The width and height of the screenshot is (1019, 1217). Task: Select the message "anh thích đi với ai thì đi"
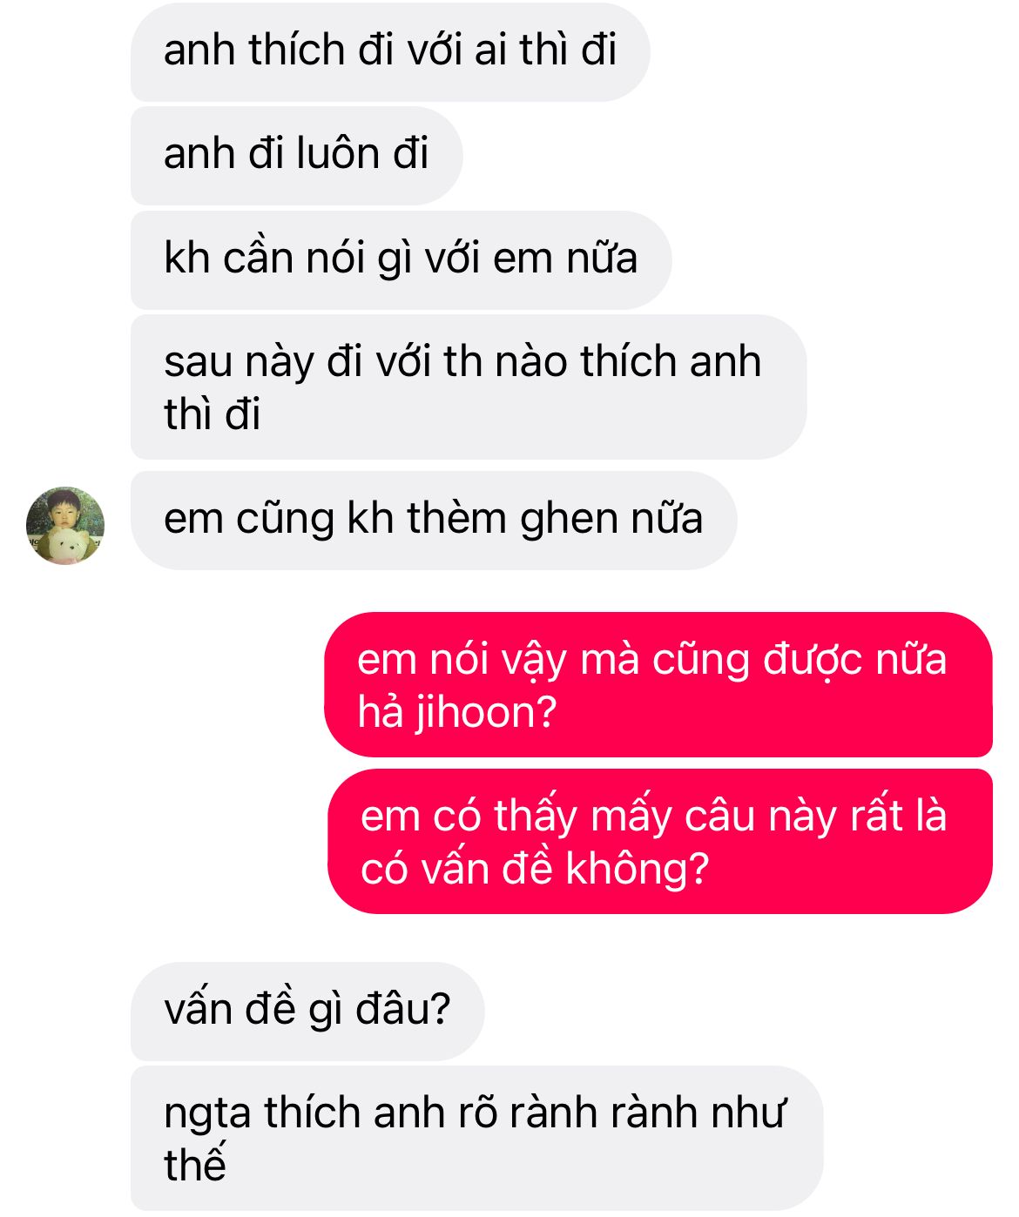pyautogui.click(x=390, y=51)
